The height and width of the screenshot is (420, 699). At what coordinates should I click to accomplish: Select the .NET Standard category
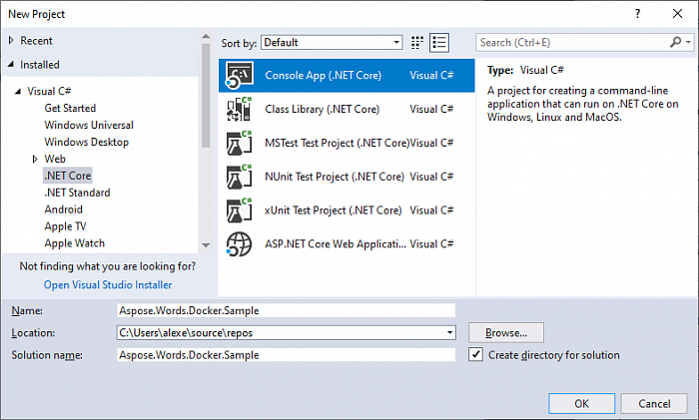point(78,193)
